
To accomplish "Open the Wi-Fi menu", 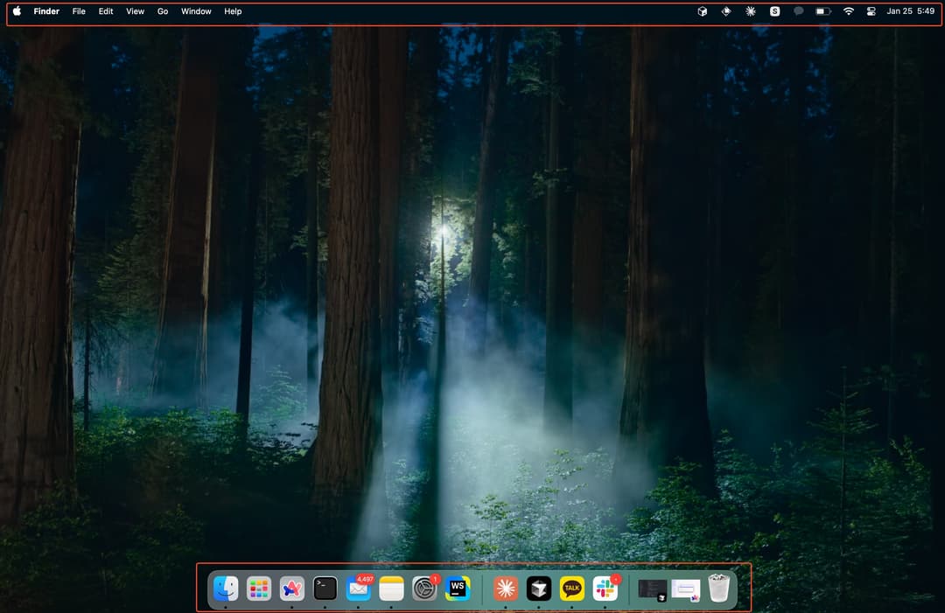I will pos(849,11).
